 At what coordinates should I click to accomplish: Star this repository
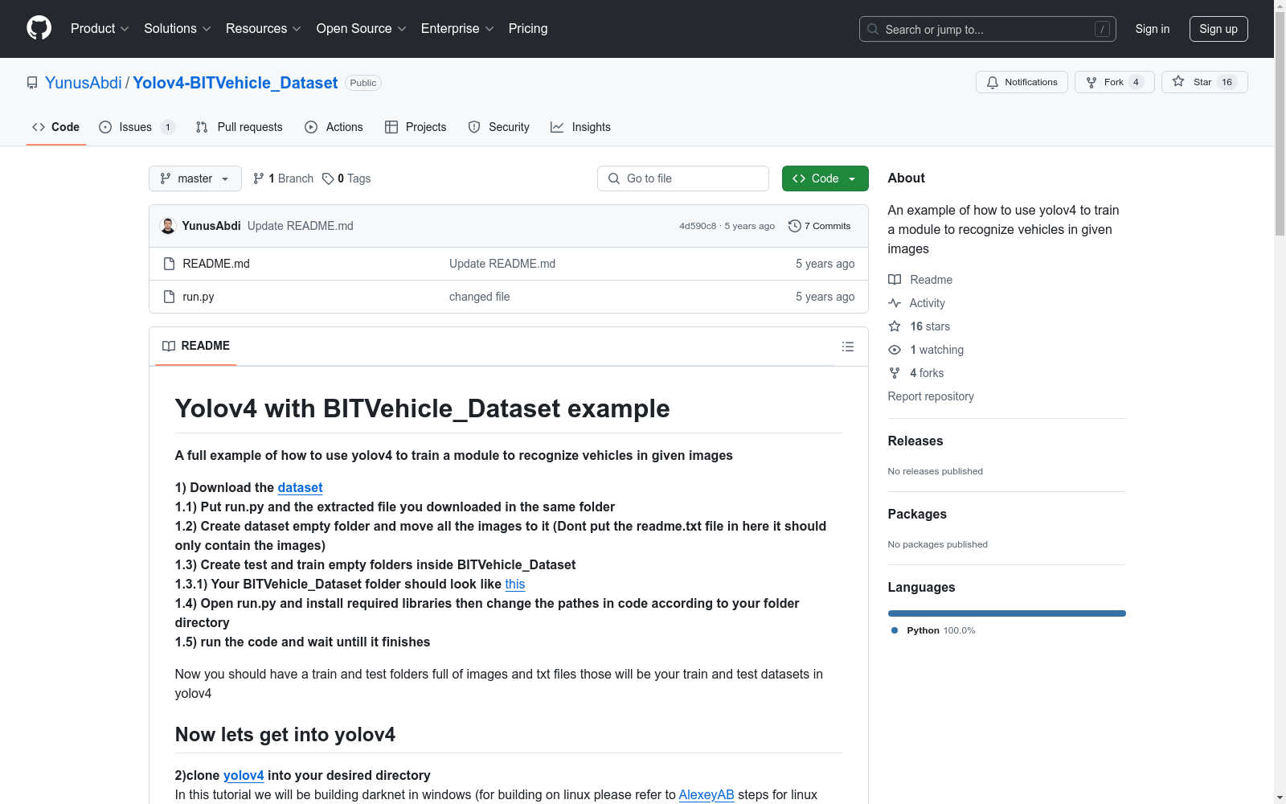(1204, 82)
